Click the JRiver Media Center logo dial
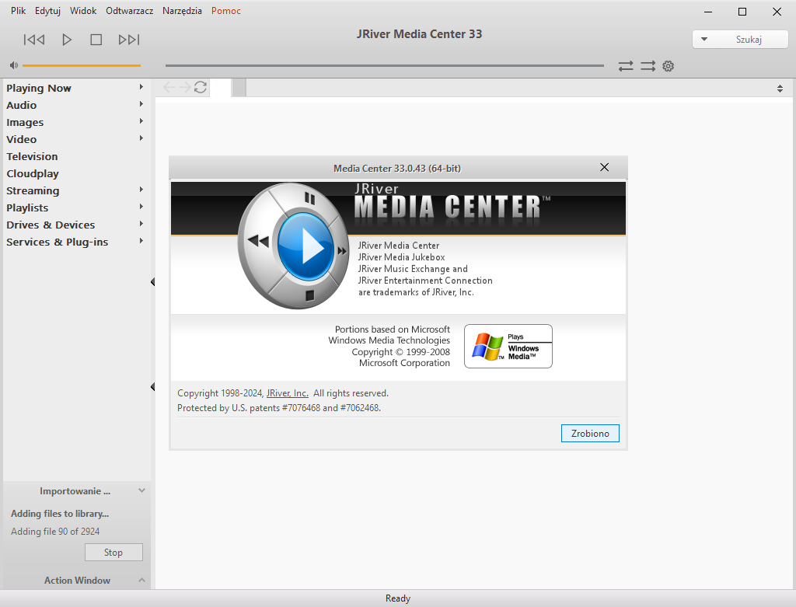Image resolution: width=796 pixels, height=607 pixels. tap(294, 246)
